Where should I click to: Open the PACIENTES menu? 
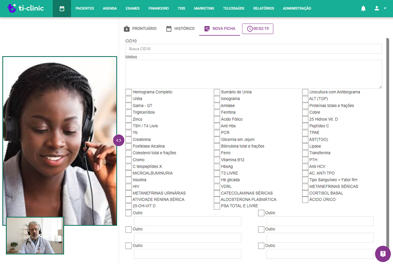(x=85, y=9)
